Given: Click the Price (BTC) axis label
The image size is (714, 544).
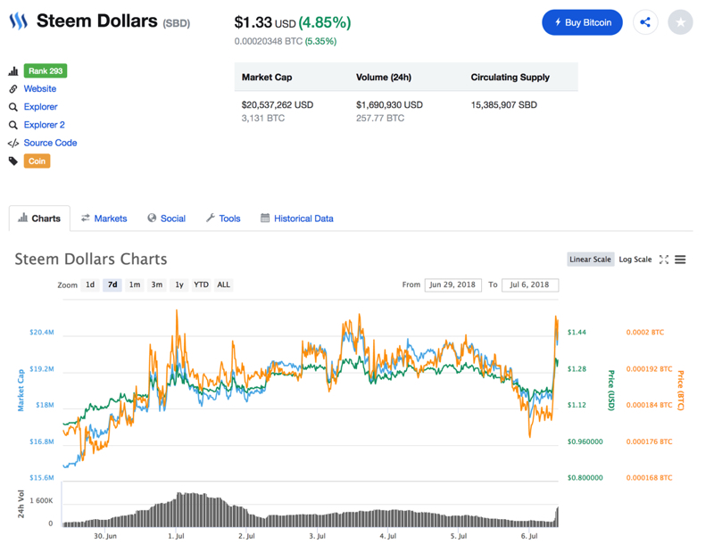Looking at the screenshot, I should point(681,391).
